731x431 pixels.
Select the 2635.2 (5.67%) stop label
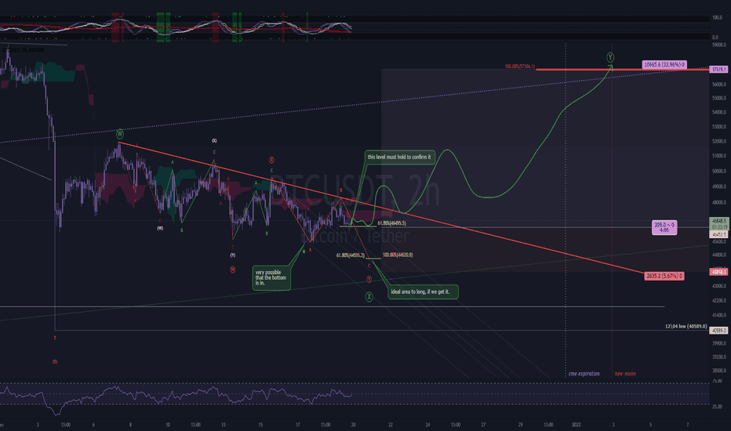664,276
